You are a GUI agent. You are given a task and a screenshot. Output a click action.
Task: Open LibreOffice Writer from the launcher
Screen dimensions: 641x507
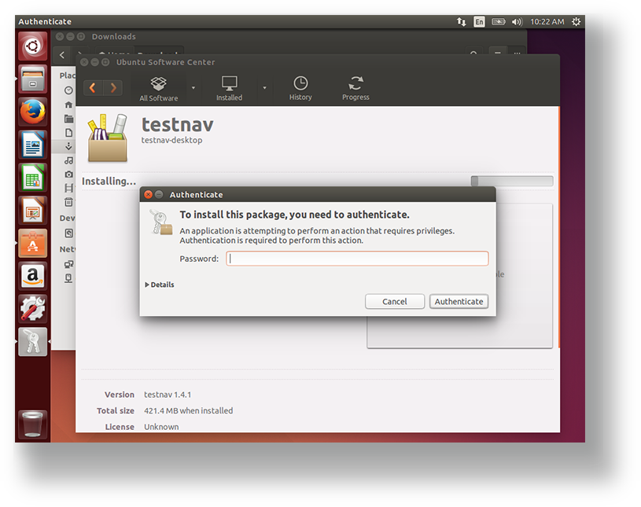33,145
